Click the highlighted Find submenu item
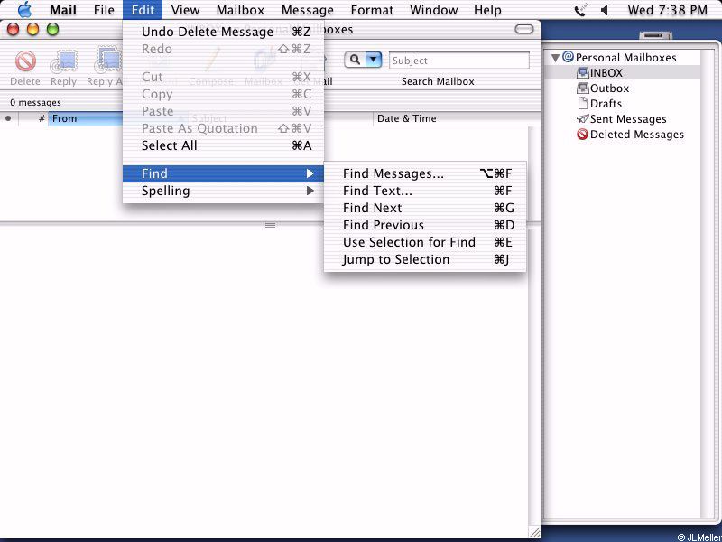The image size is (722, 542). coord(223,173)
